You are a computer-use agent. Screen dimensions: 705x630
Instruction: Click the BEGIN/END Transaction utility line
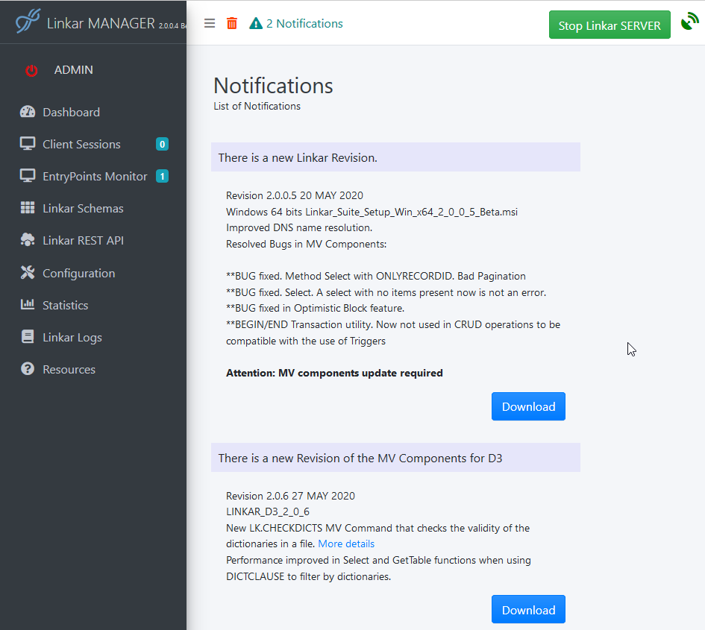tap(393, 333)
